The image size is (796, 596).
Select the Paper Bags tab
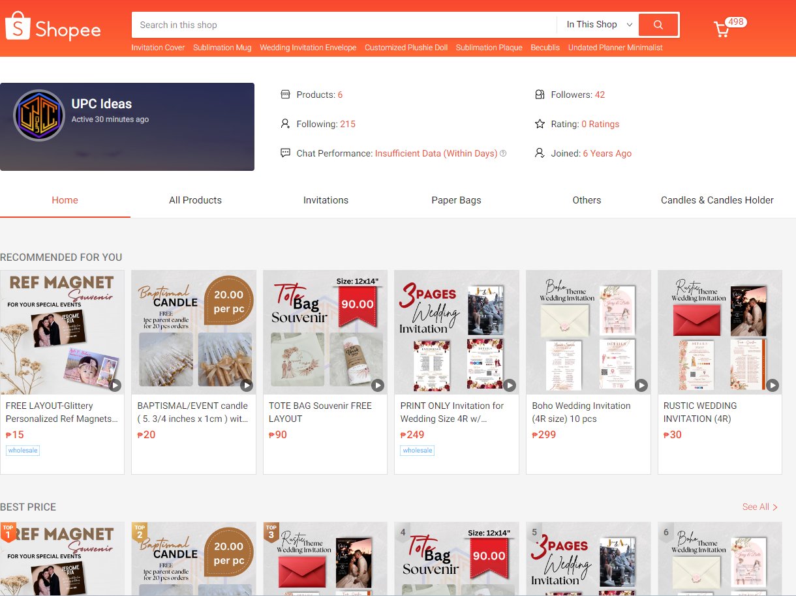coord(456,200)
